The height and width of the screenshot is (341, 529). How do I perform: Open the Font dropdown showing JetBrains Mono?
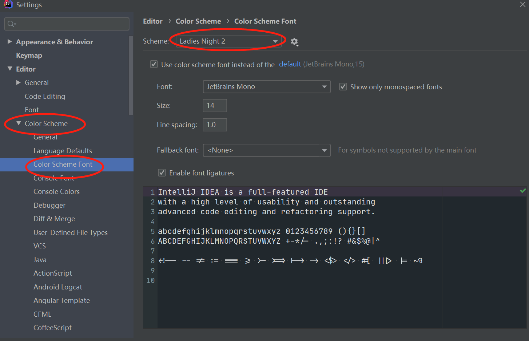coord(267,86)
